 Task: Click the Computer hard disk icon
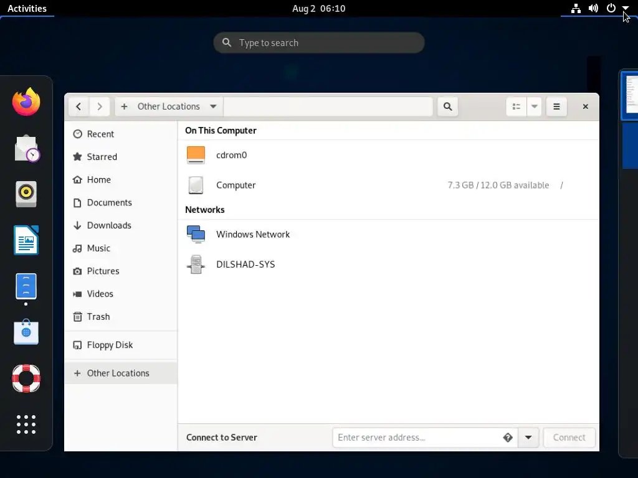click(x=196, y=185)
